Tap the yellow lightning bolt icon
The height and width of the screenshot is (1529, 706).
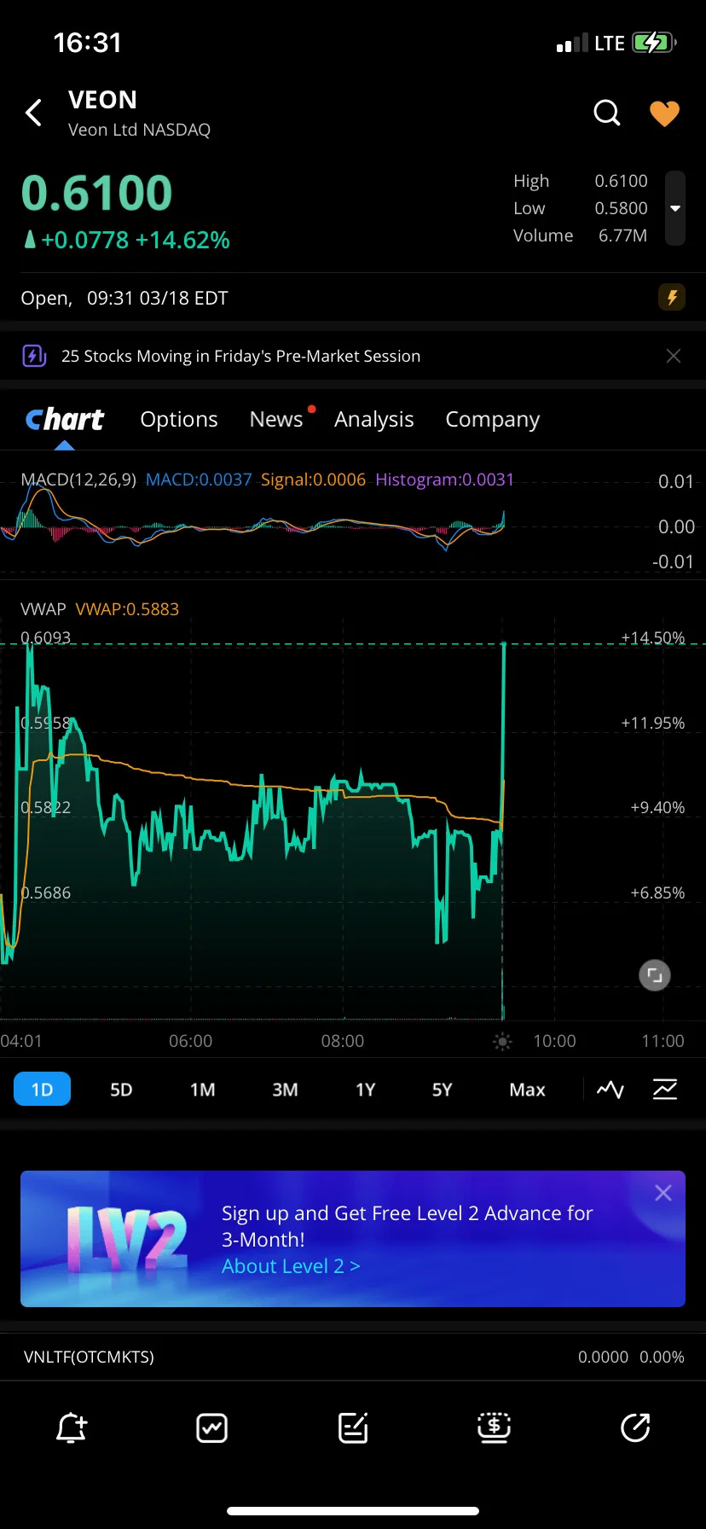672,298
